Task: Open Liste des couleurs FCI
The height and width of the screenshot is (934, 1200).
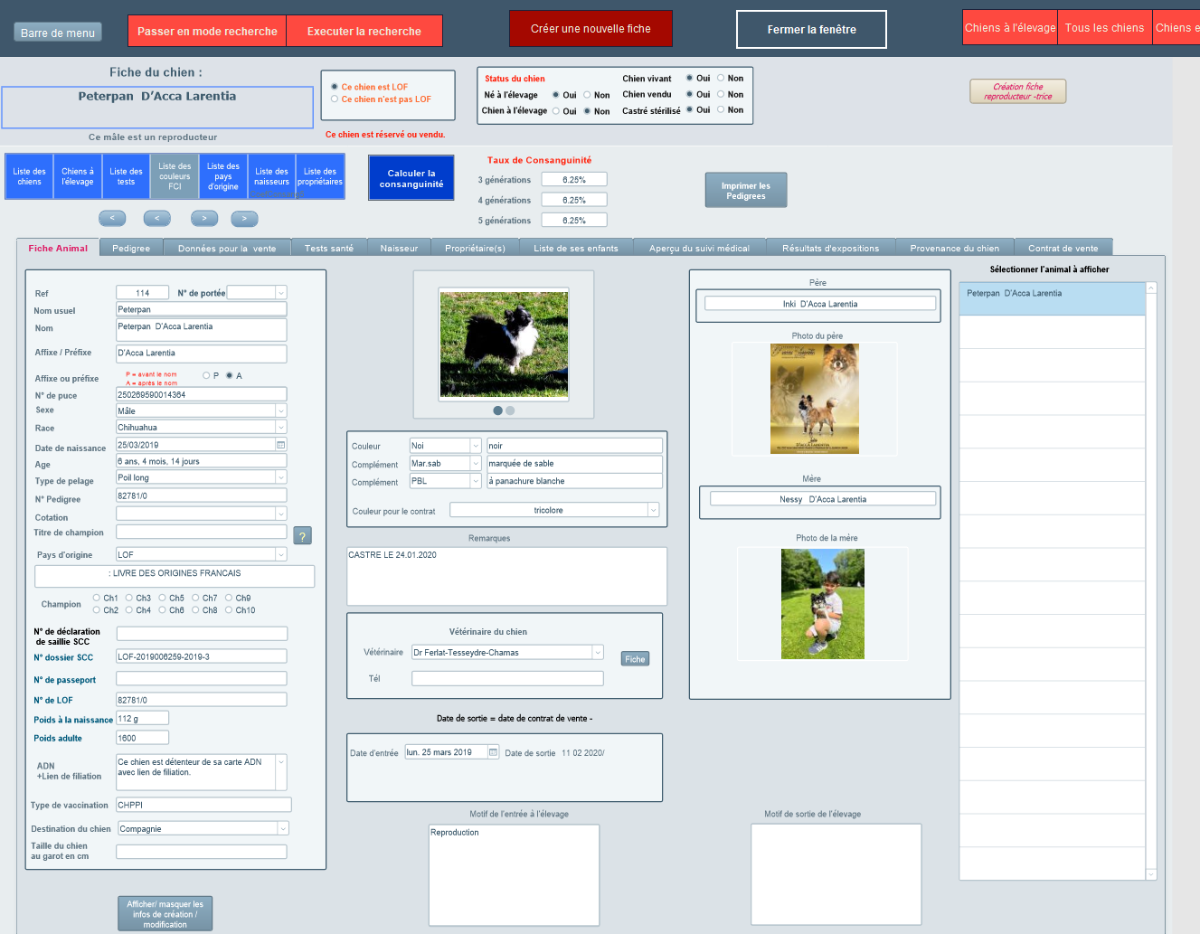Action: click(174, 177)
